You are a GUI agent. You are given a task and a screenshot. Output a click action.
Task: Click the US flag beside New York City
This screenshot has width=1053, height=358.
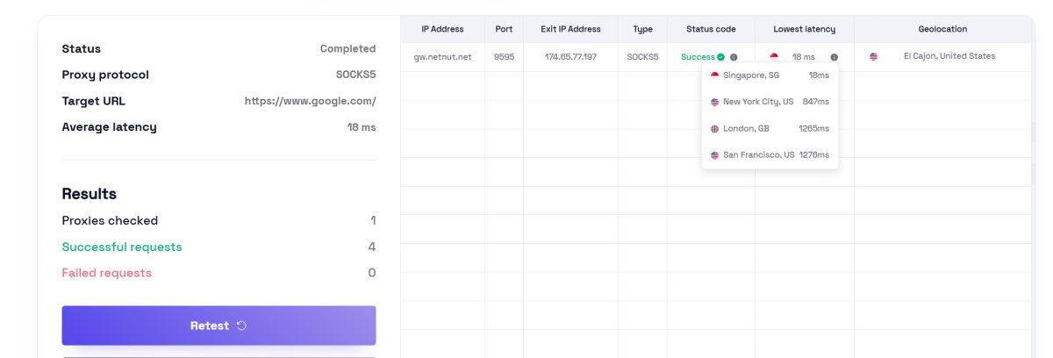[715, 102]
